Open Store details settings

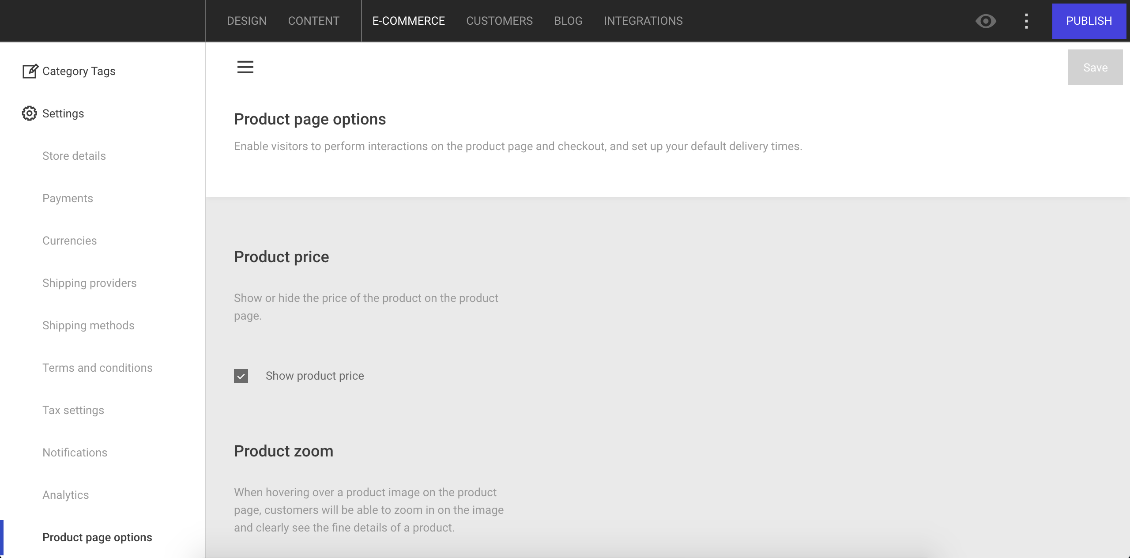click(x=74, y=156)
